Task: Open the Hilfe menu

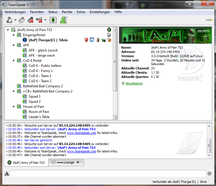Action: pos(118,12)
